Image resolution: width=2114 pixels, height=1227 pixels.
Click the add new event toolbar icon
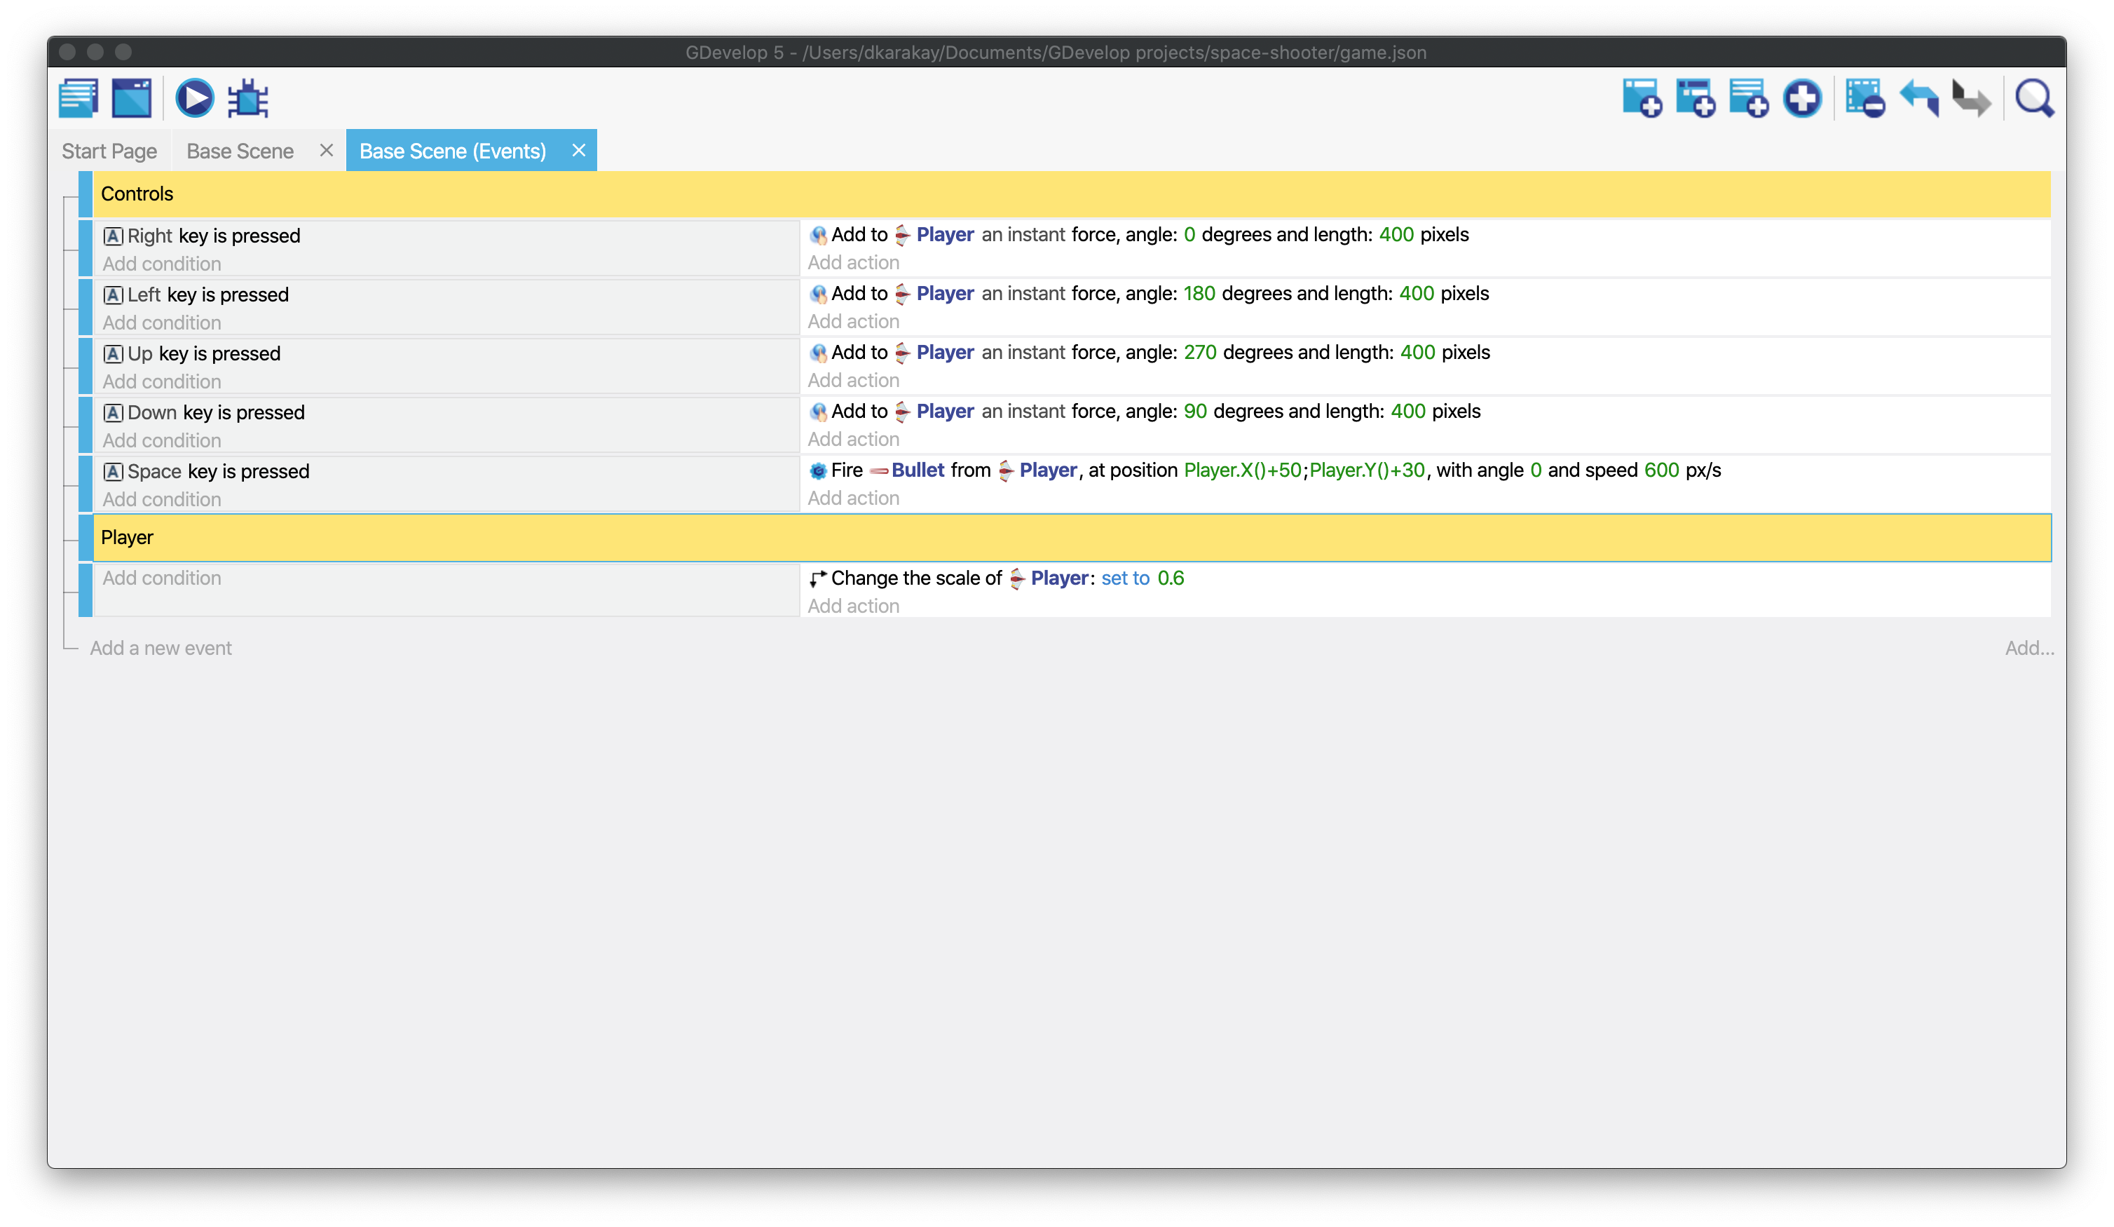coord(1642,99)
